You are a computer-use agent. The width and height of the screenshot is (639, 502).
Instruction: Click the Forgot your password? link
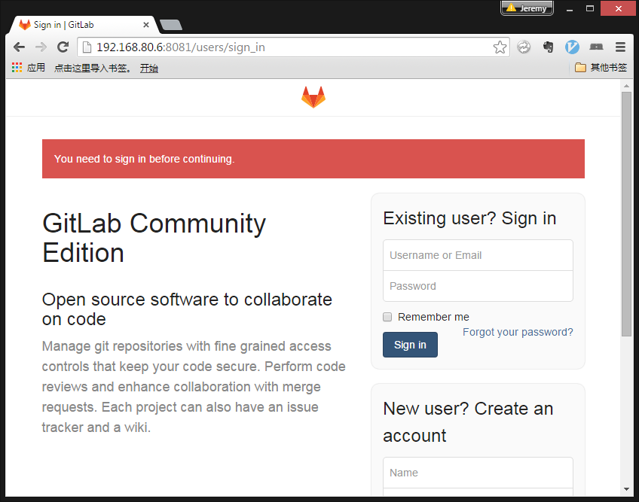click(x=518, y=332)
